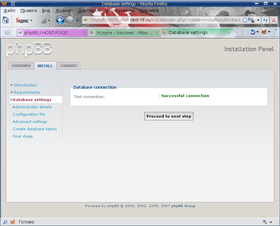Open the Журнал menu
The width and height of the screenshot is (280, 226).
coord(64,10)
